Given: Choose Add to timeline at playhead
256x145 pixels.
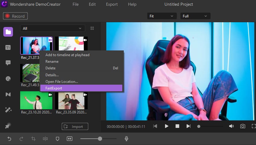Looking at the screenshot, I should 81,55.
